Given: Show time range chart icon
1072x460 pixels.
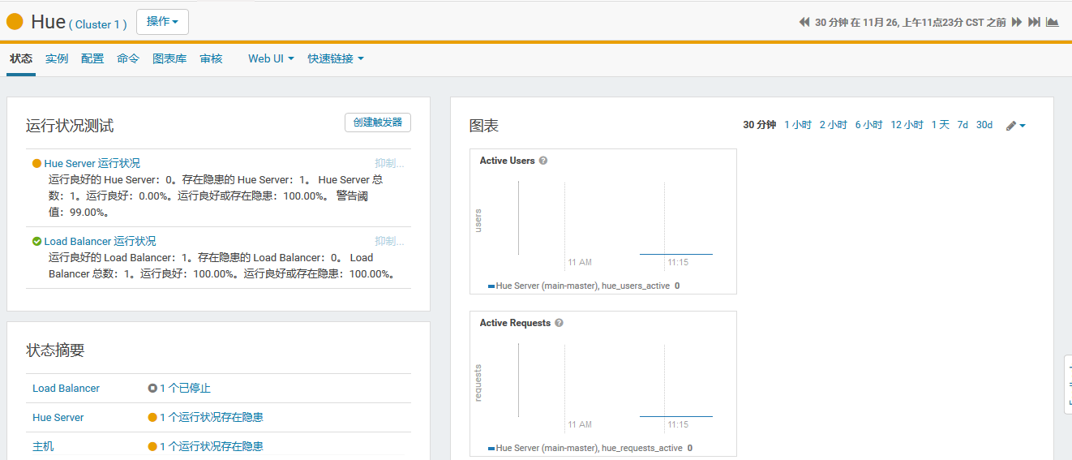Looking at the screenshot, I should click(1053, 22).
